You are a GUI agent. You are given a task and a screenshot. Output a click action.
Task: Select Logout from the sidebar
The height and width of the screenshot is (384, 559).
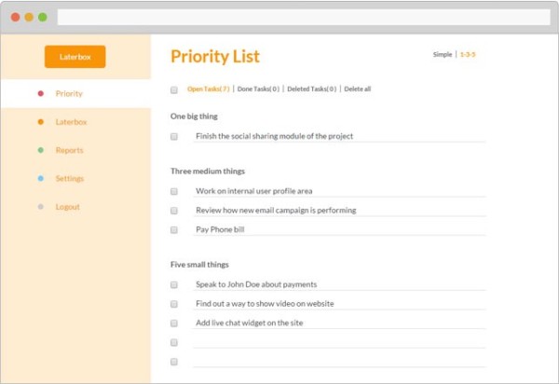click(67, 207)
